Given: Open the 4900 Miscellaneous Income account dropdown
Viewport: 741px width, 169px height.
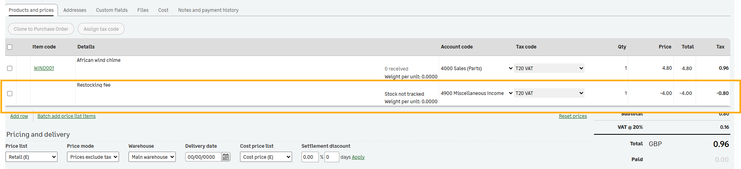Looking at the screenshot, I should coord(477,93).
